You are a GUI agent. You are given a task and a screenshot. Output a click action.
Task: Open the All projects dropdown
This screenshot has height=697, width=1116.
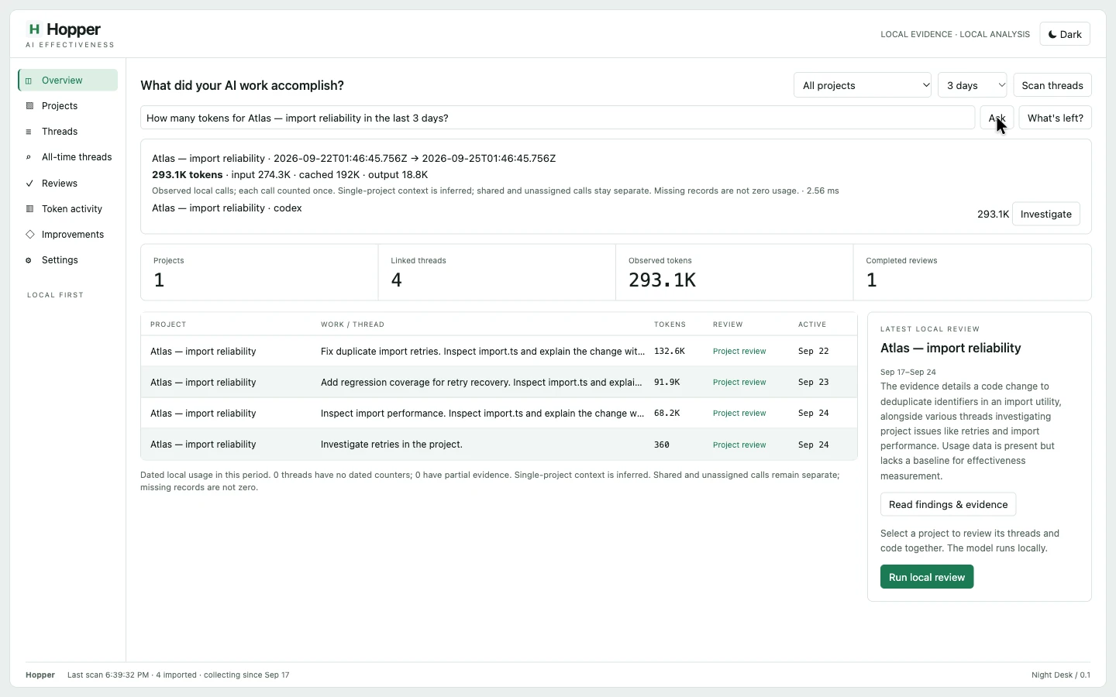863,85
